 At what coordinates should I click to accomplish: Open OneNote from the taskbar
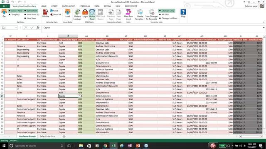[x=130, y=146]
